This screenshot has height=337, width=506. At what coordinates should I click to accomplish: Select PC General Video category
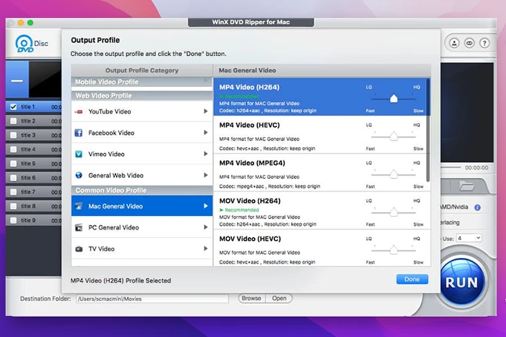click(x=142, y=227)
